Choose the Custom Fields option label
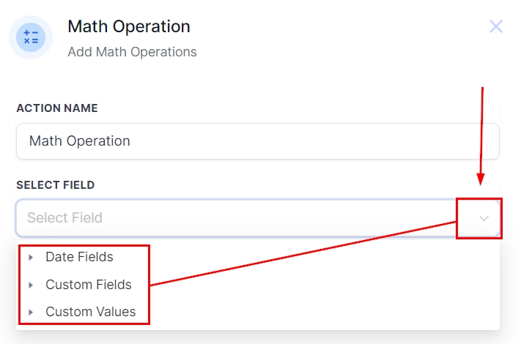Image resolution: width=521 pixels, height=344 pixels. (x=88, y=284)
